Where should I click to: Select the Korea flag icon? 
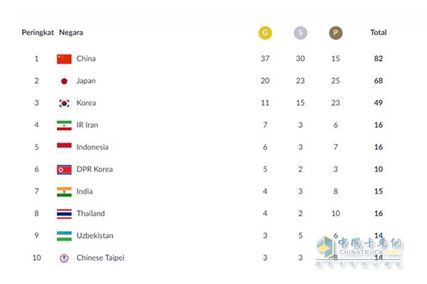click(x=64, y=103)
